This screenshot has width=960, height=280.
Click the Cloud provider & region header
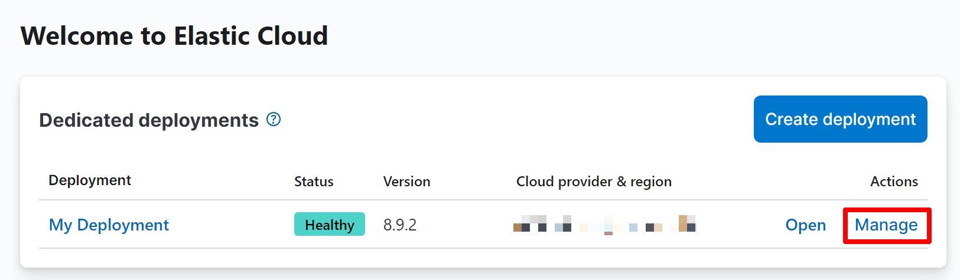(594, 182)
